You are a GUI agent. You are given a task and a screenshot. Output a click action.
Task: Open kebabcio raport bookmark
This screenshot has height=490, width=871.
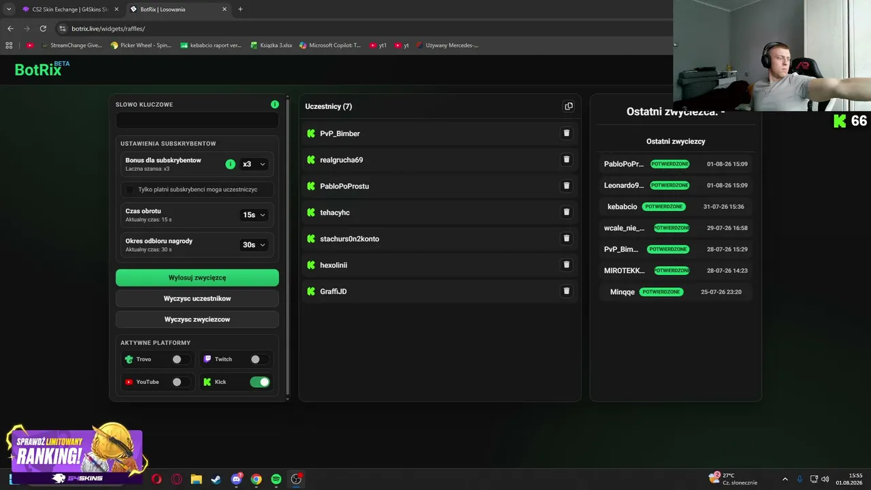pos(211,46)
